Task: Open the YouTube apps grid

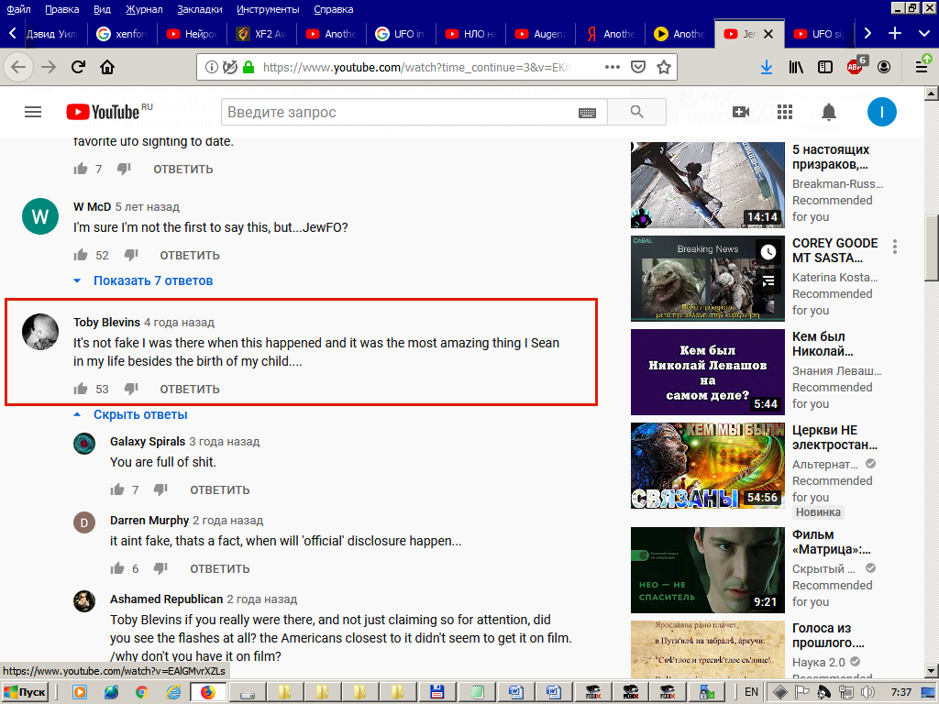Action: click(x=785, y=112)
